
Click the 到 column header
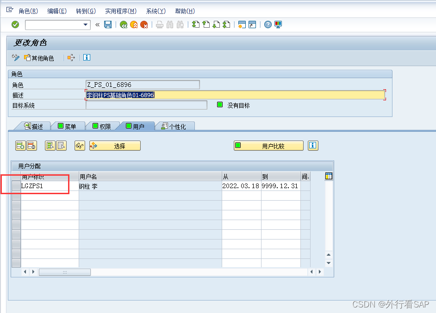(281, 176)
